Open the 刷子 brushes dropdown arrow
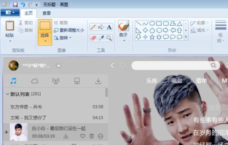 click(124, 41)
